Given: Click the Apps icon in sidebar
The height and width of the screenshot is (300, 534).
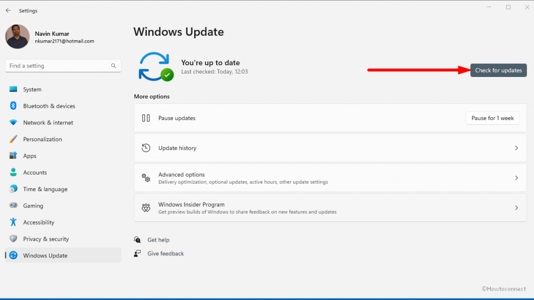Looking at the screenshot, I should pyautogui.click(x=13, y=155).
